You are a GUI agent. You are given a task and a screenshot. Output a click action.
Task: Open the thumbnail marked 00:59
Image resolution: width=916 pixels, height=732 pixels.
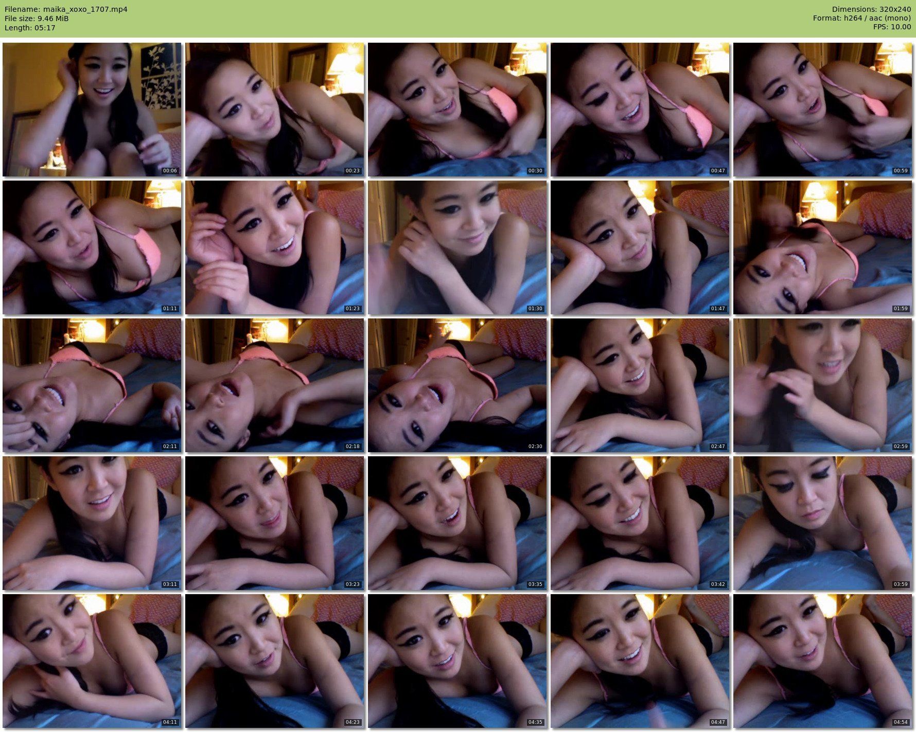pyautogui.click(x=822, y=110)
